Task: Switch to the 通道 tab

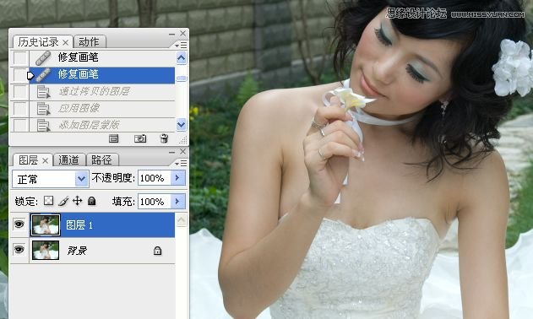Action: click(68, 159)
